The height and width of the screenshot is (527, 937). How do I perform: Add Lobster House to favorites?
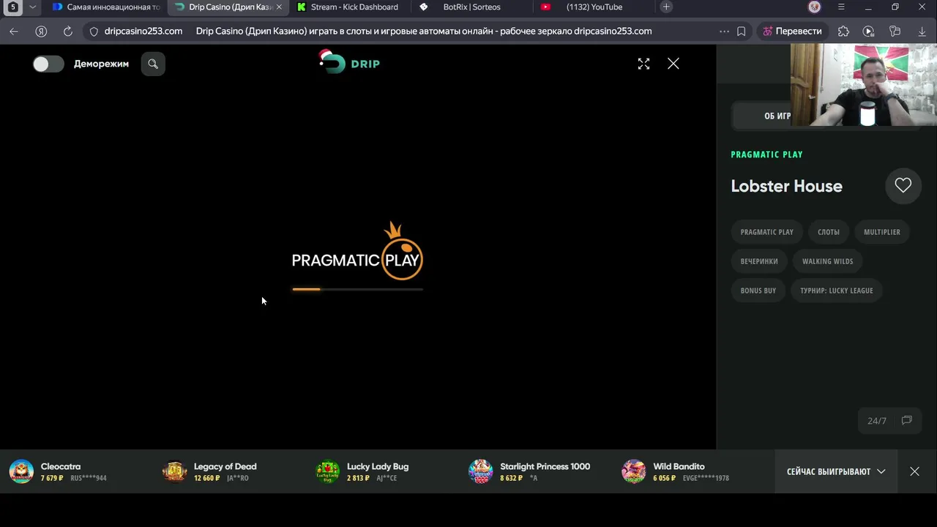(903, 186)
